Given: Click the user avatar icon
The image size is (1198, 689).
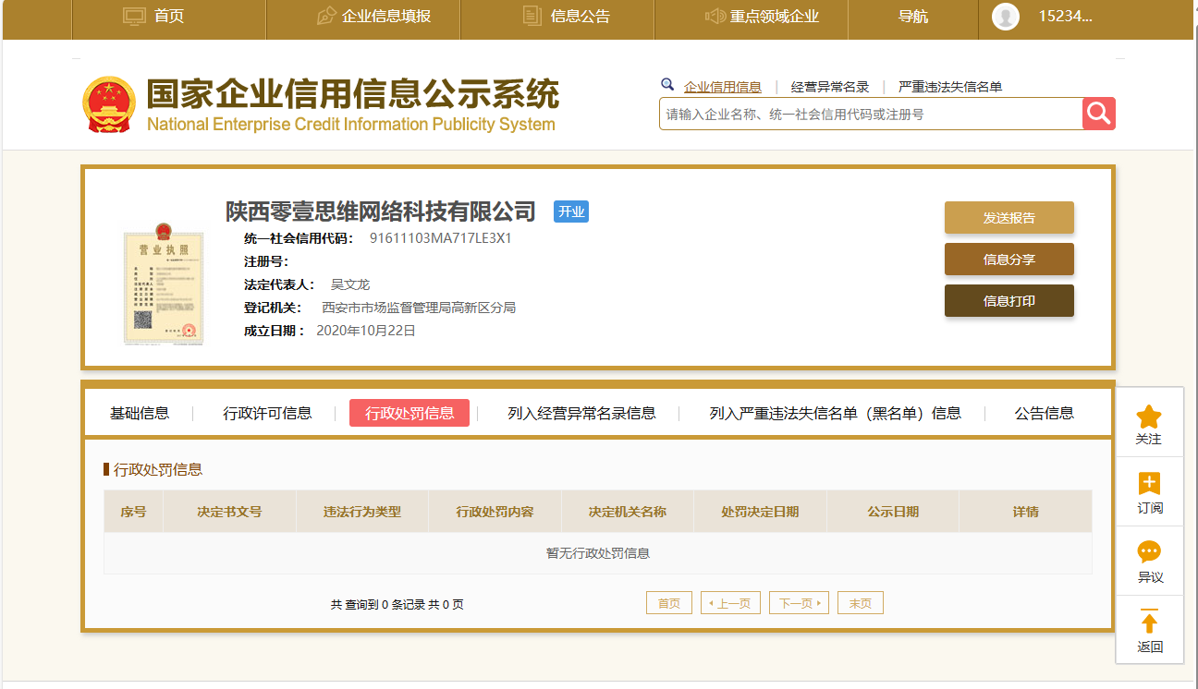Looking at the screenshot, I should pyautogui.click(x=1005, y=17).
